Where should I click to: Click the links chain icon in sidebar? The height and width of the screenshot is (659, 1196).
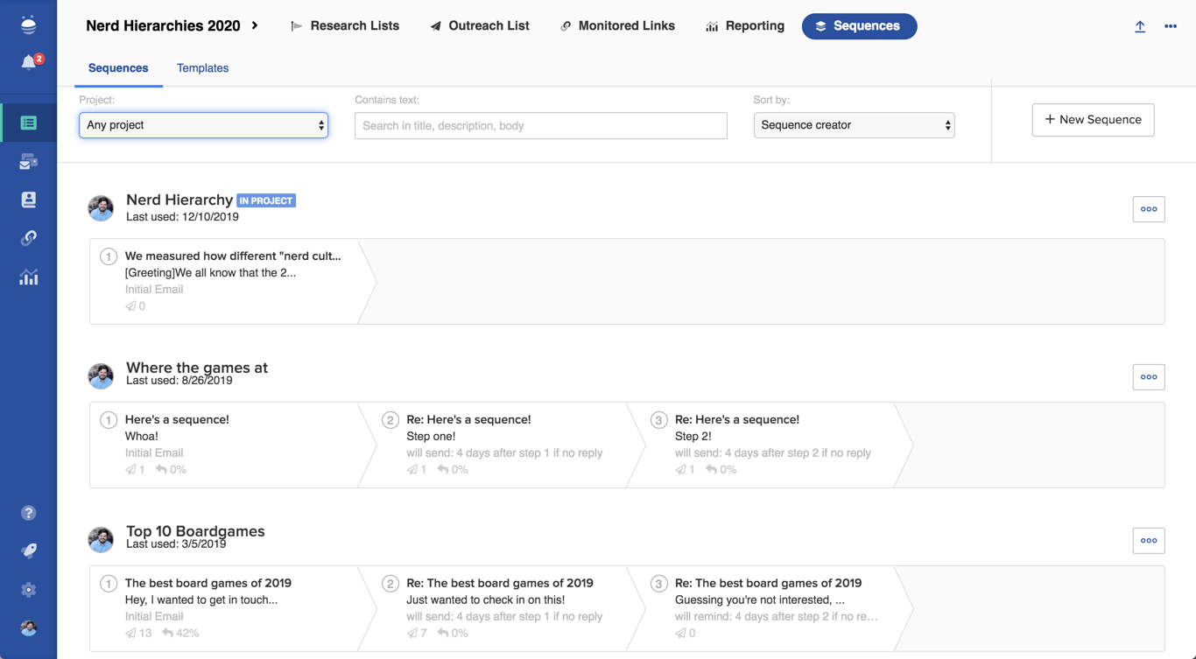coord(28,238)
